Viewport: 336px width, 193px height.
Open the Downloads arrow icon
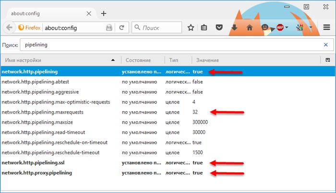[x=234, y=27]
